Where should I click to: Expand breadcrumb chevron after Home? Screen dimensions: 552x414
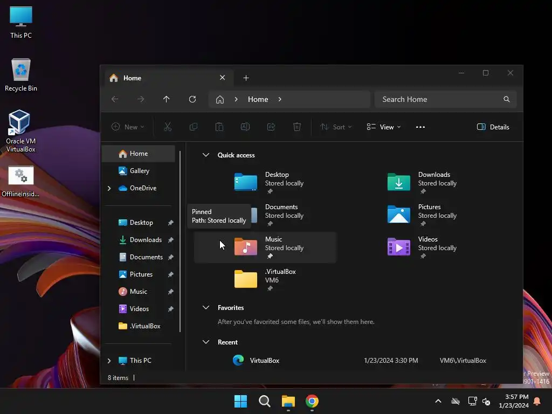tap(280, 99)
